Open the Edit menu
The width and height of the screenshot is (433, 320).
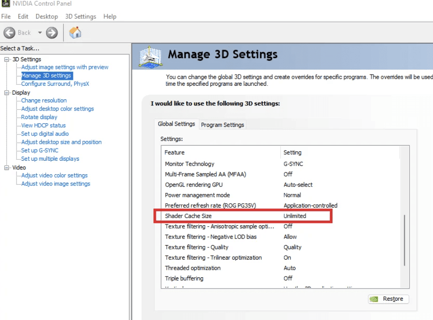point(23,16)
